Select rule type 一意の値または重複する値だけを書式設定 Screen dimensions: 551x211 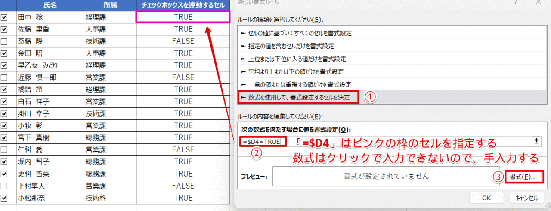point(392,84)
